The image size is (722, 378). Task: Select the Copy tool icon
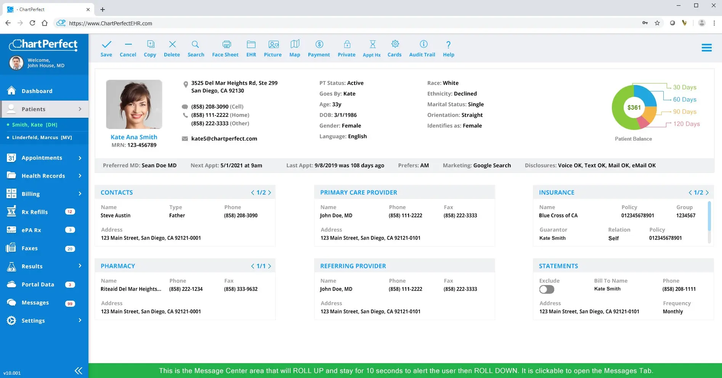coord(150,48)
